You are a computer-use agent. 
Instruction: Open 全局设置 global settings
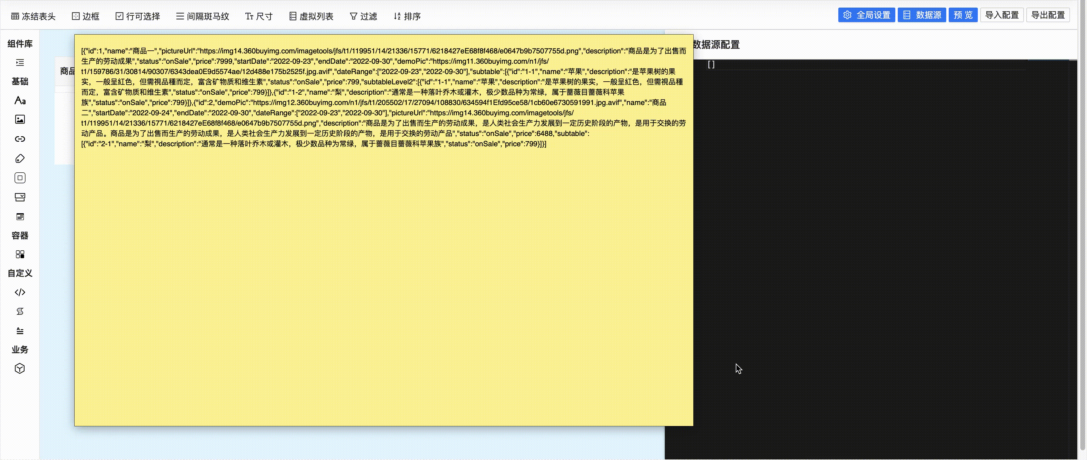tap(866, 15)
